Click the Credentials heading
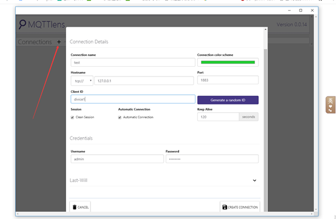 [x=81, y=138]
